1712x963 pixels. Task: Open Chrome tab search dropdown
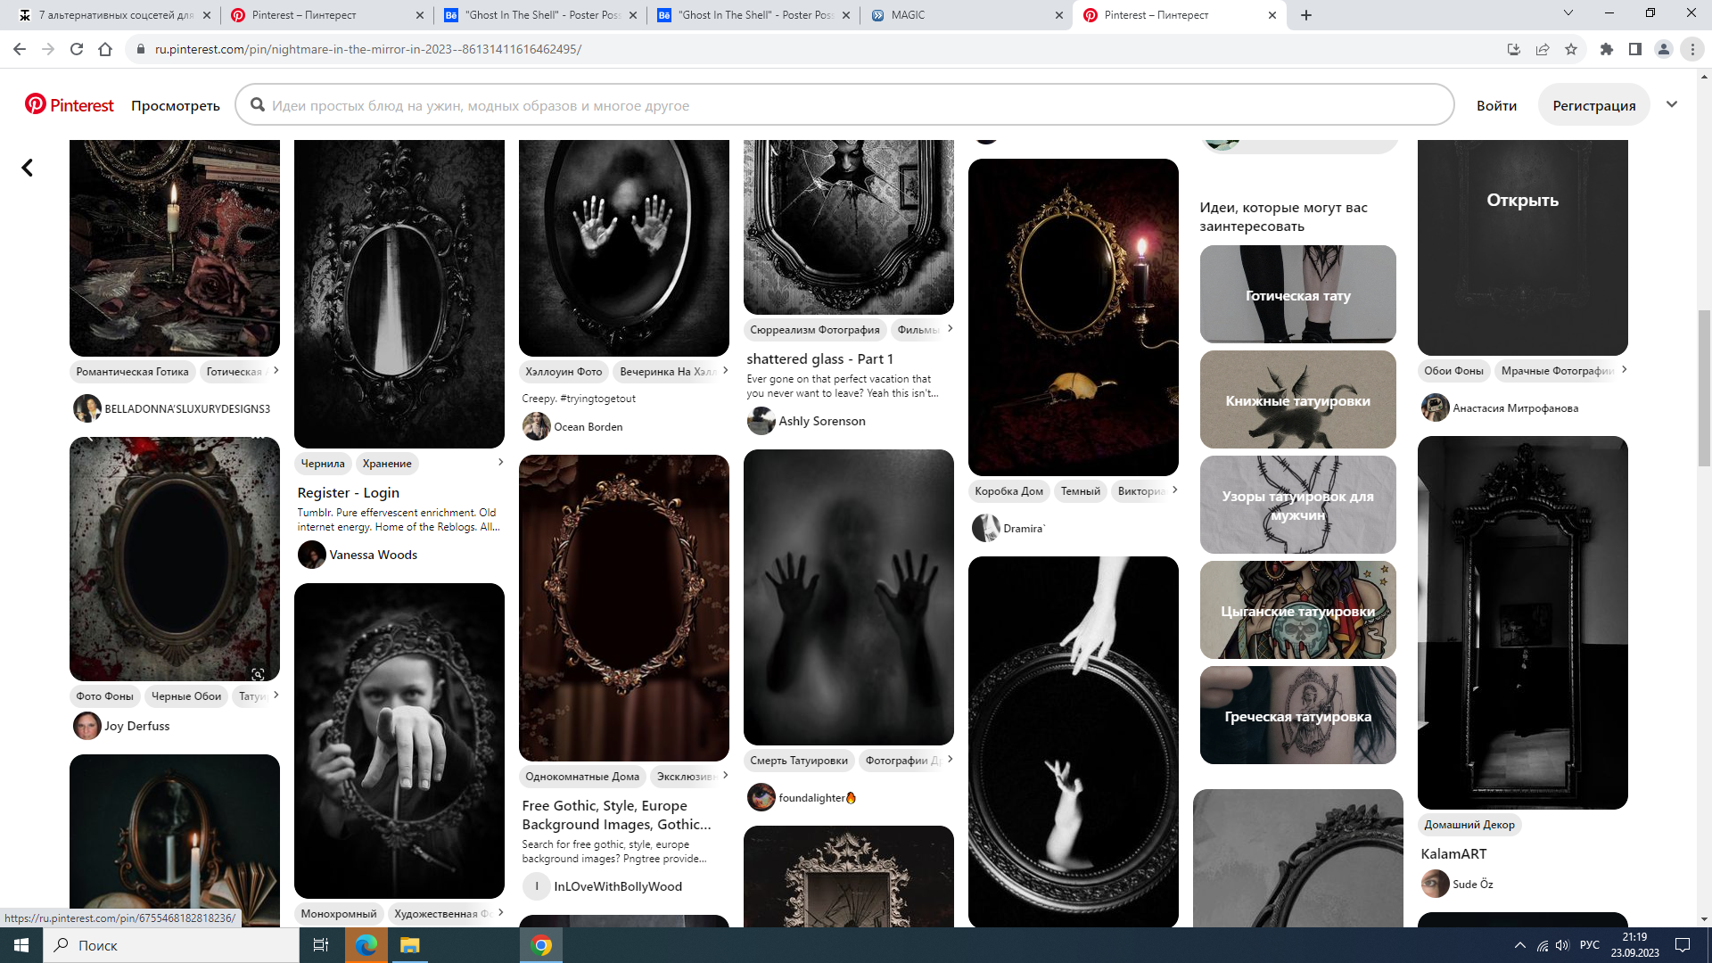(x=1568, y=13)
